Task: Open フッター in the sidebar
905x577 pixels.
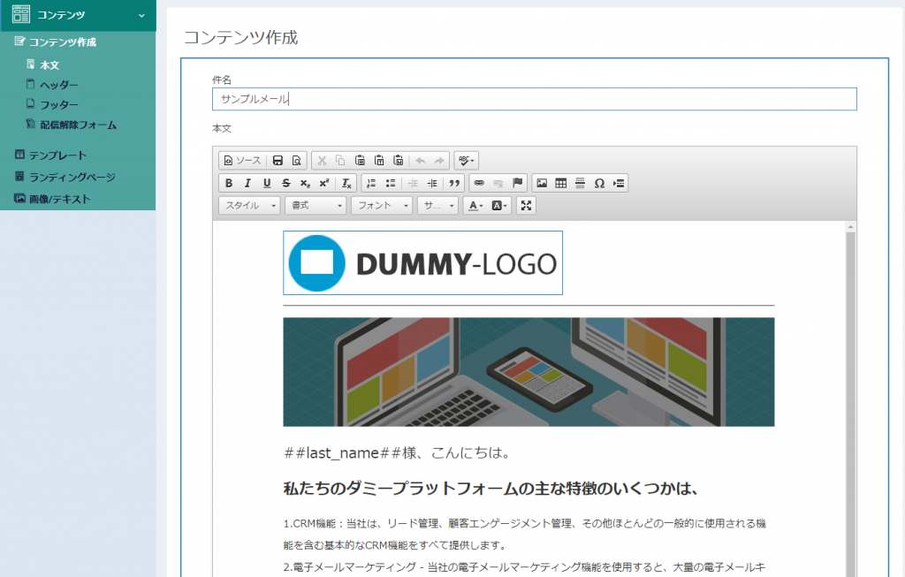Action: pyautogui.click(x=58, y=105)
